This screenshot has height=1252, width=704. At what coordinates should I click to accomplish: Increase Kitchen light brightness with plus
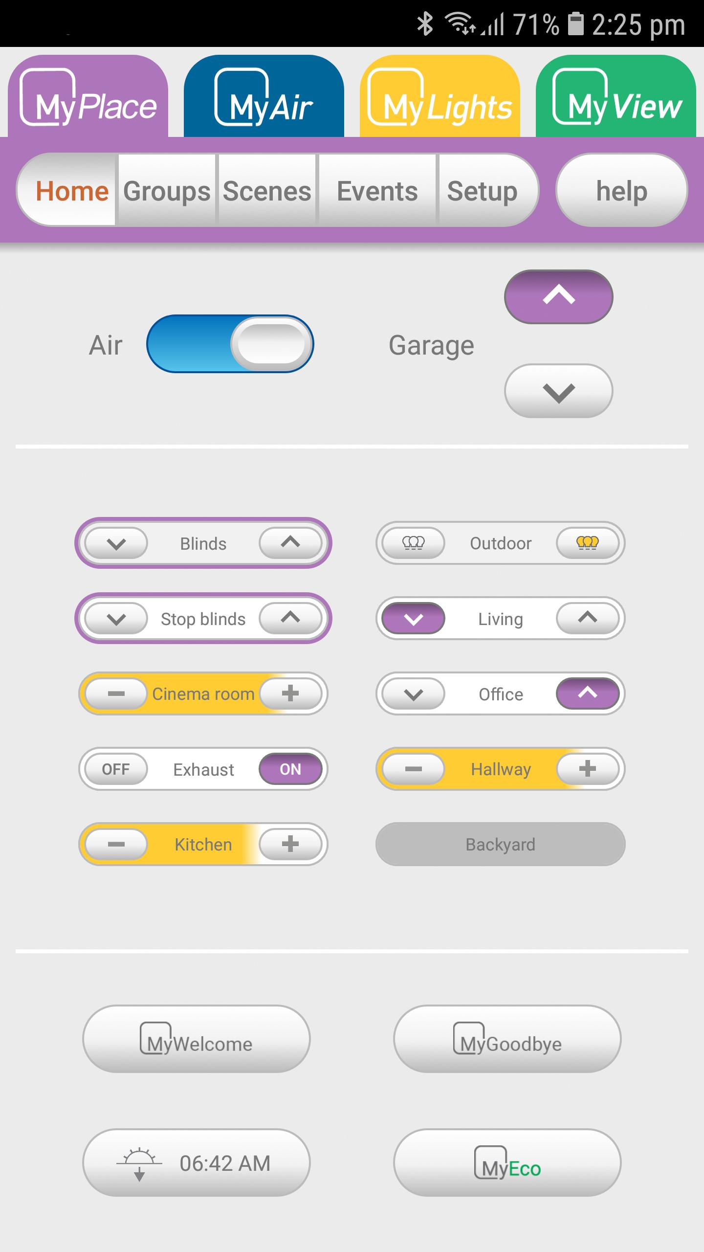(x=290, y=844)
